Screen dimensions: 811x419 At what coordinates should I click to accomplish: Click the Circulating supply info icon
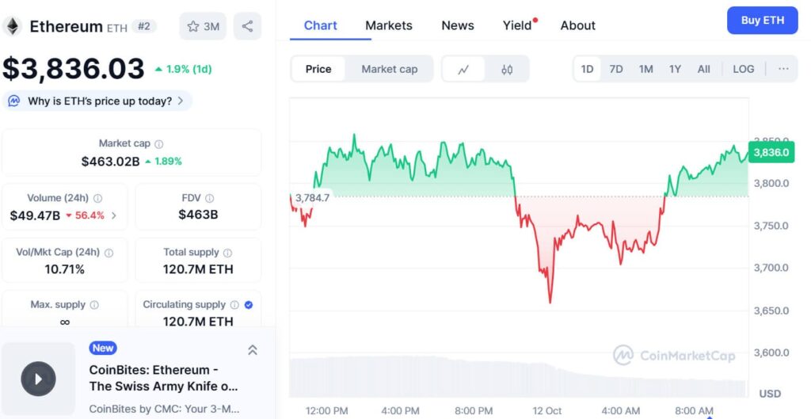point(234,305)
